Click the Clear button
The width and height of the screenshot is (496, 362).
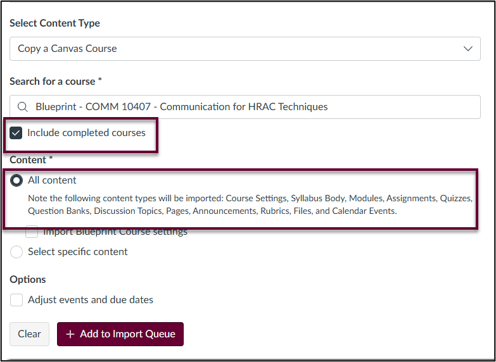point(29,334)
